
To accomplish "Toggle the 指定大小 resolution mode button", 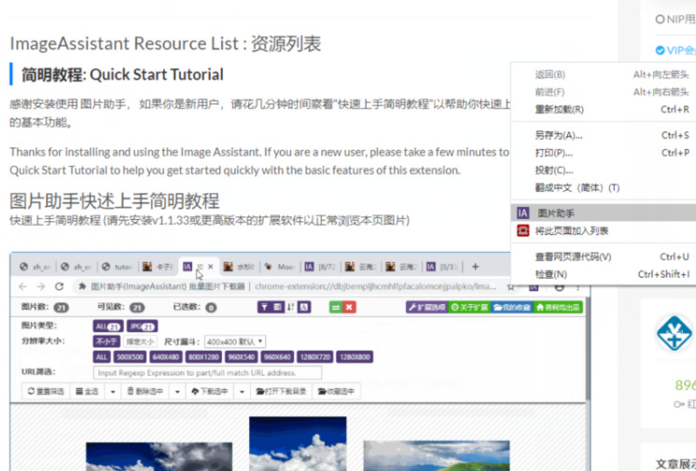I will tap(140, 341).
